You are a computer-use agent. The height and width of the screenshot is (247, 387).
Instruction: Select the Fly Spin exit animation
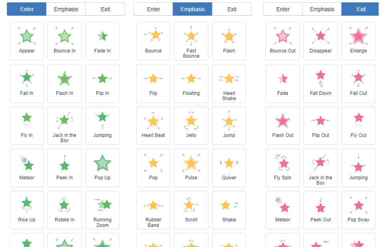(x=283, y=168)
